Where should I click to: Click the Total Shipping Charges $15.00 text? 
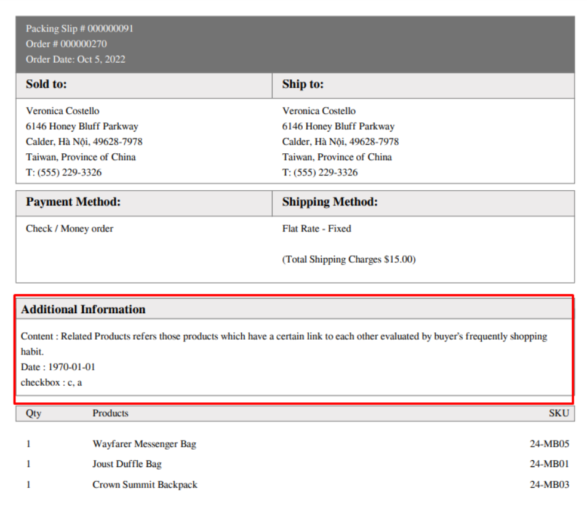click(349, 259)
